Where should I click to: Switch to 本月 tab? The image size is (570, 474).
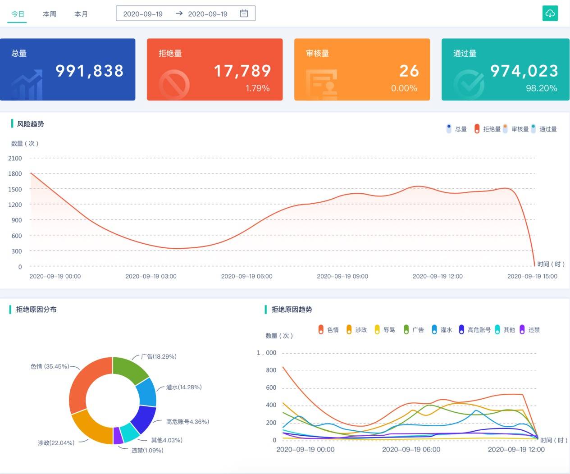tap(81, 14)
